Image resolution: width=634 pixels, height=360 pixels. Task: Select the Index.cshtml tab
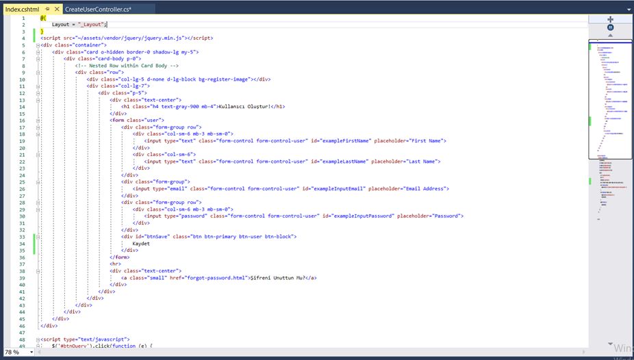pyautogui.click(x=22, y=9)
